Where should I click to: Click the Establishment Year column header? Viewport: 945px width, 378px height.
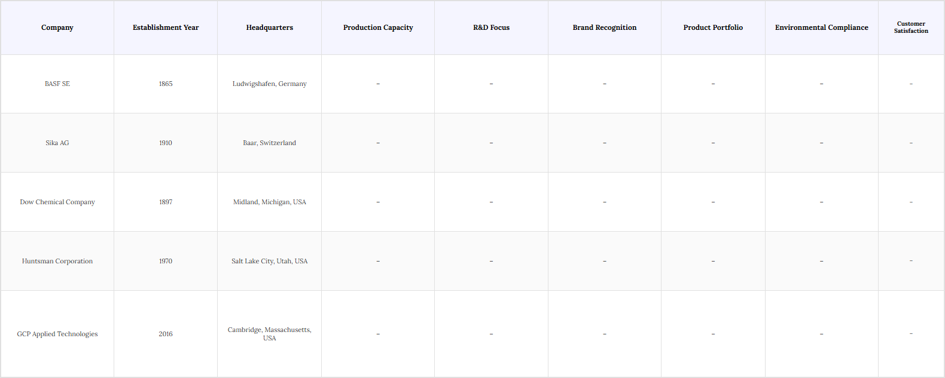(166, 27)
